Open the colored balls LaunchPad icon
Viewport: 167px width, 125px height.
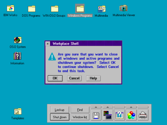131,115
